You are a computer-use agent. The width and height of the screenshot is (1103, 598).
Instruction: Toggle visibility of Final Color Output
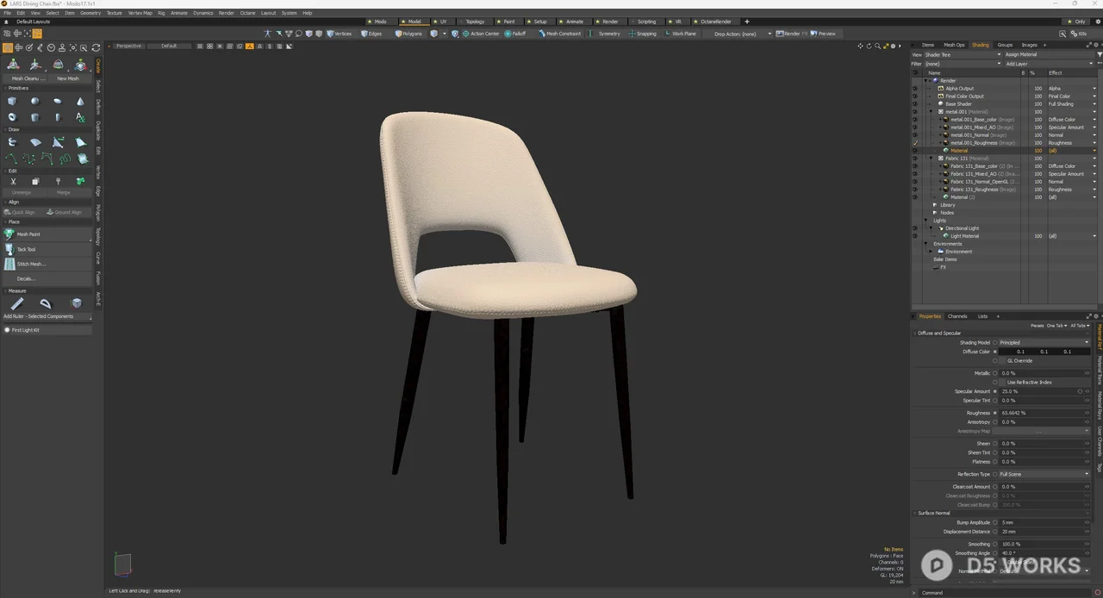coord(915,96)
